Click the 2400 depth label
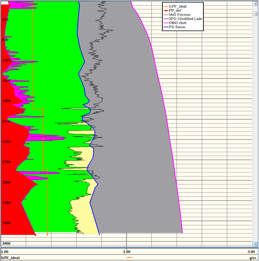Viewport: 259px width, 261px height. (7, 142)
